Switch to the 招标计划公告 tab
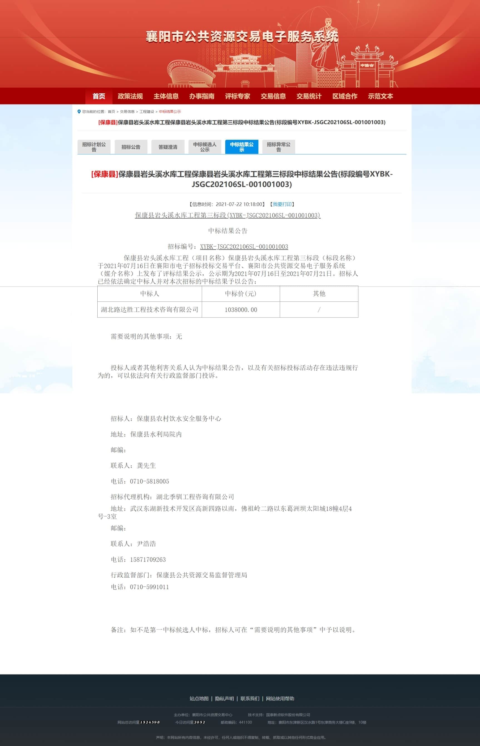Screen dimensions: 480x746 point(94,147)
